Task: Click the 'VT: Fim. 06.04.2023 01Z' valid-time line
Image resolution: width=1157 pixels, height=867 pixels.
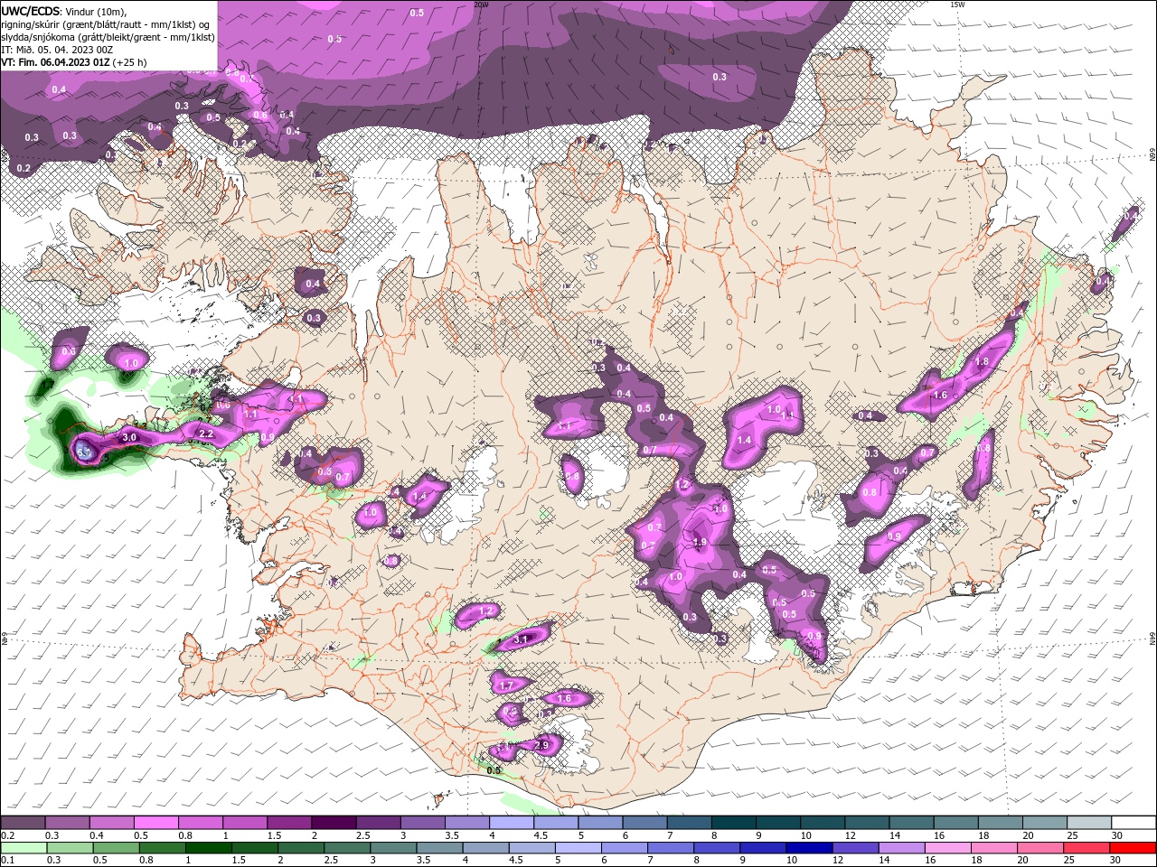Action: pos(56,62)
